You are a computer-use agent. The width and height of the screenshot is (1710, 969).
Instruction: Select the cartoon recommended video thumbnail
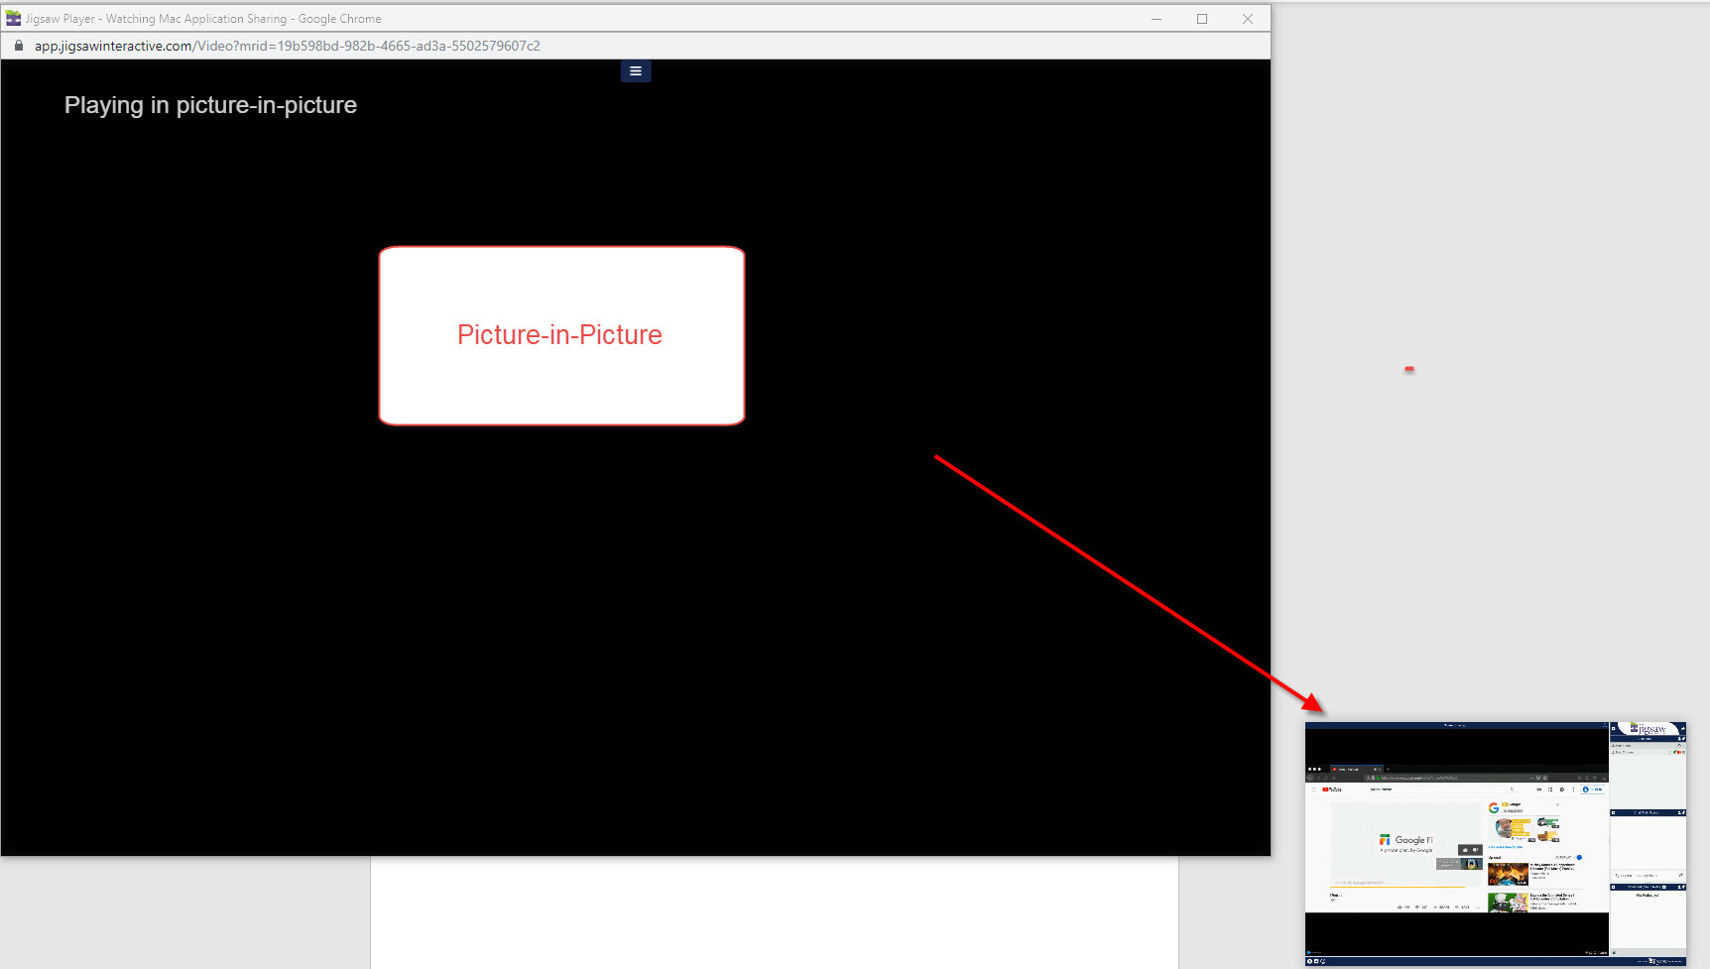1508,903
